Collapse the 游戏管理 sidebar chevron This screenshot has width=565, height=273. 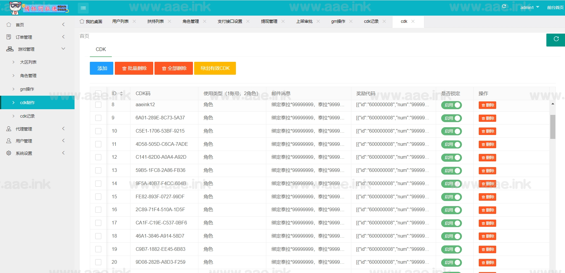tap(63, 49)
